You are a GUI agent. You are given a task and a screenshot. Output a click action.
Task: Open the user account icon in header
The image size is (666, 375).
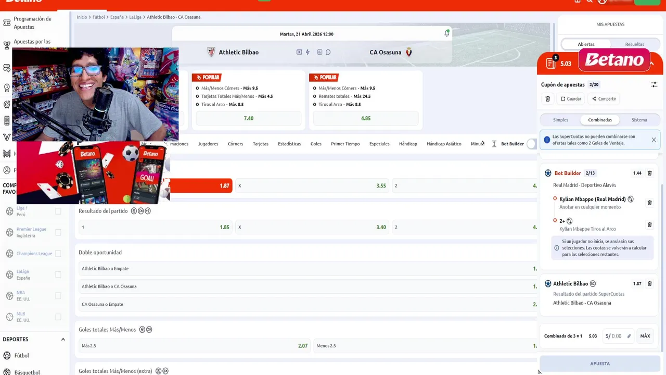(x=602, y=2)
